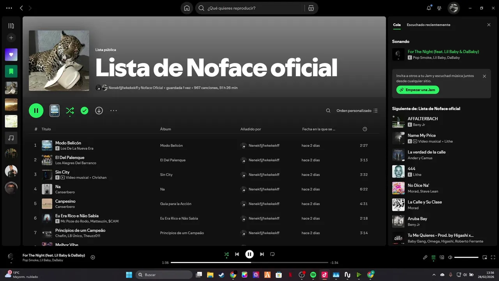Open the miniplayer icon
The height and width of the screenshot is (281, 499).
click(485, 257)
